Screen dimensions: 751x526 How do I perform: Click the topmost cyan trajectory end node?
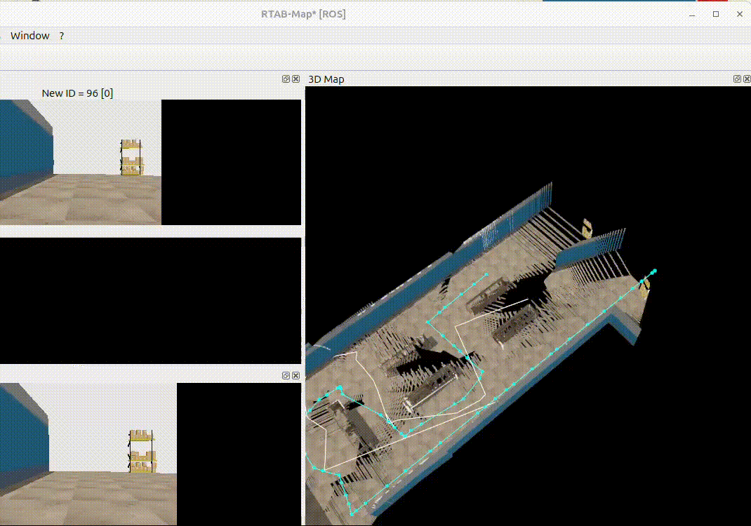tap(655, 271)
